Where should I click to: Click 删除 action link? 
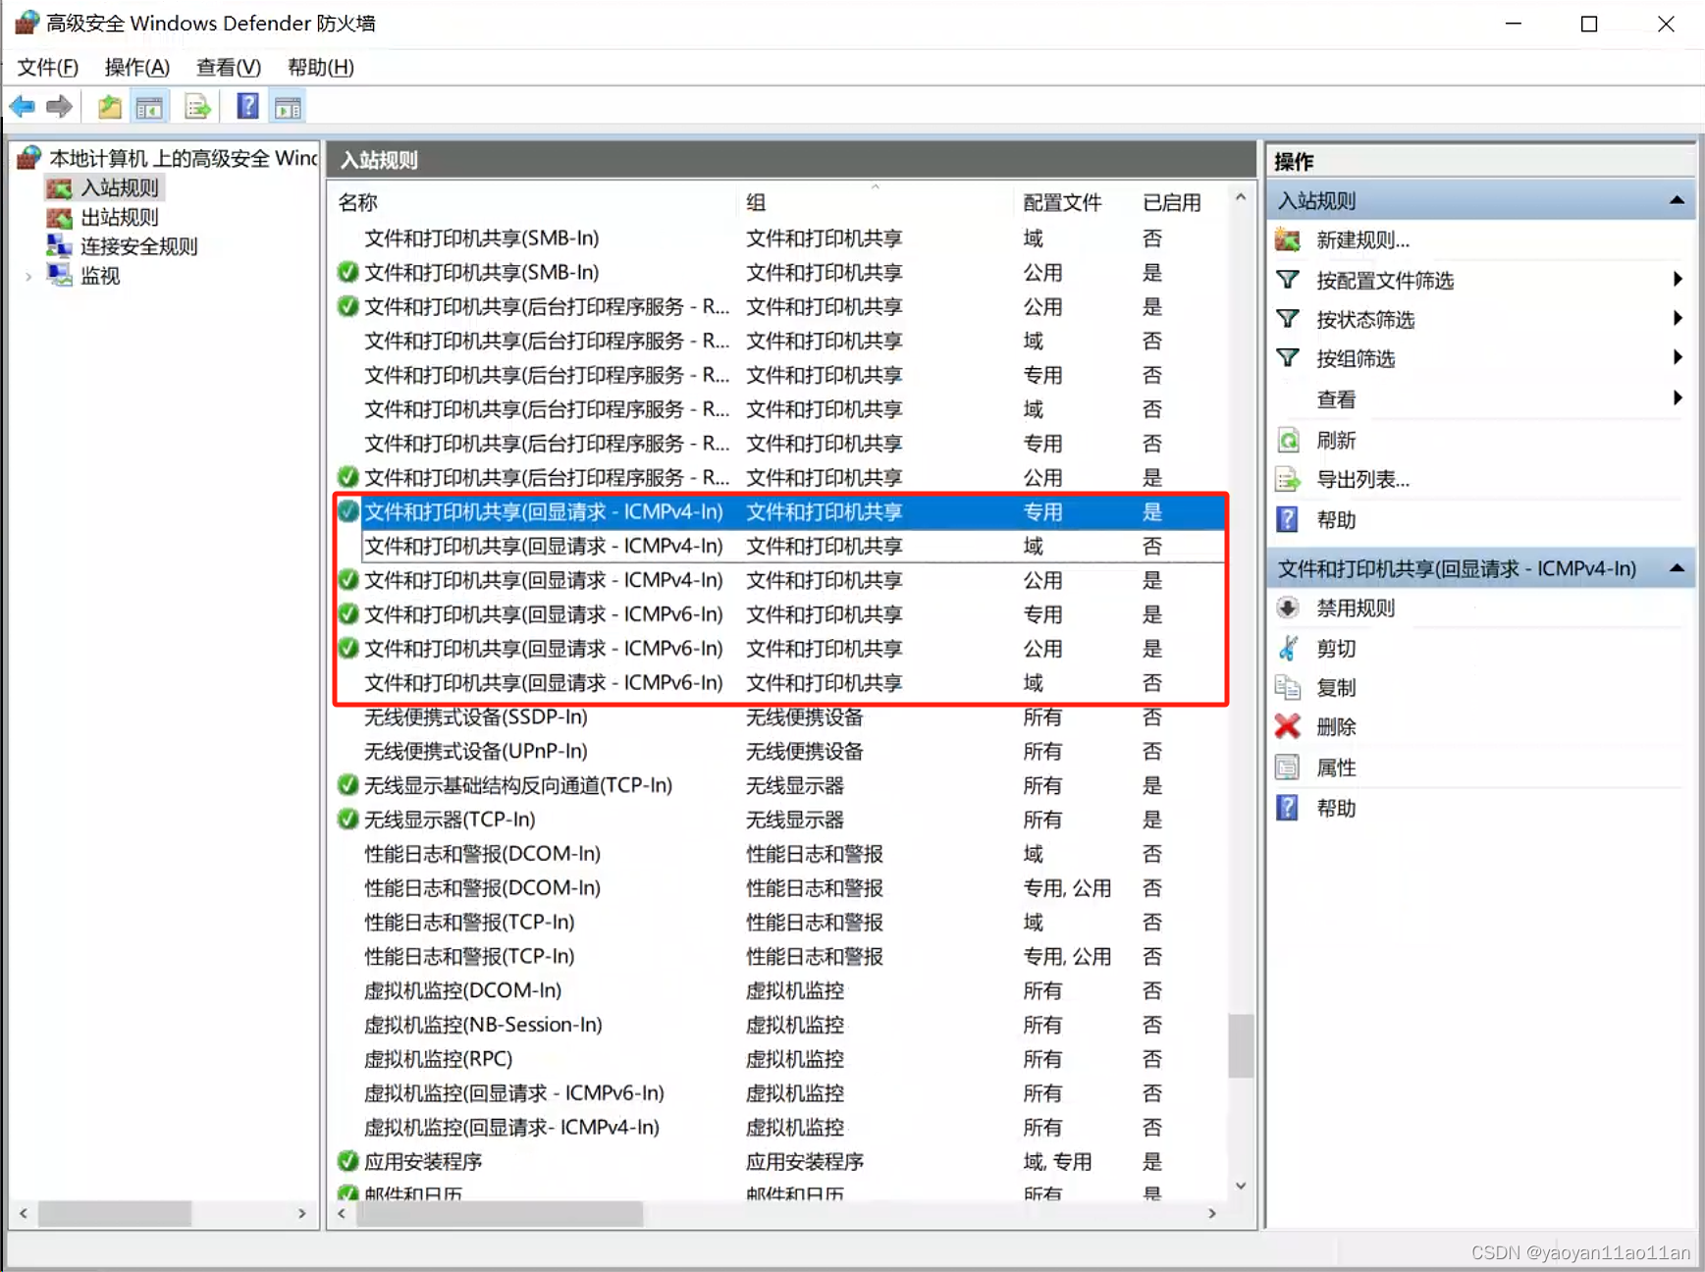1336,726
